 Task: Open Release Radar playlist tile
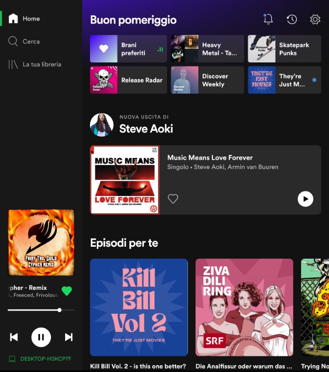click(x=129, y=80)
